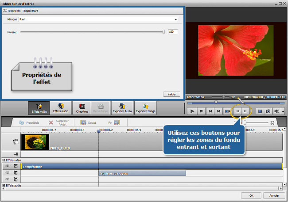Toggle visibility of the Température effect row
The width and height of the screenshot is (288, 202).
[7, 166]
